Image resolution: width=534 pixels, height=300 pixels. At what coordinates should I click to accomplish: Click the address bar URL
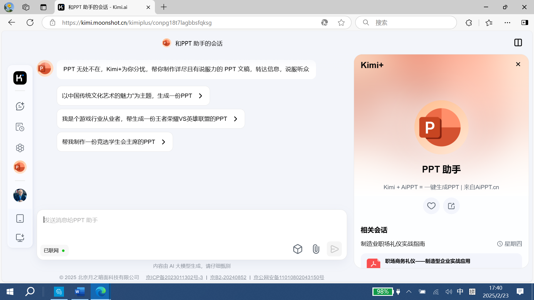137,23
